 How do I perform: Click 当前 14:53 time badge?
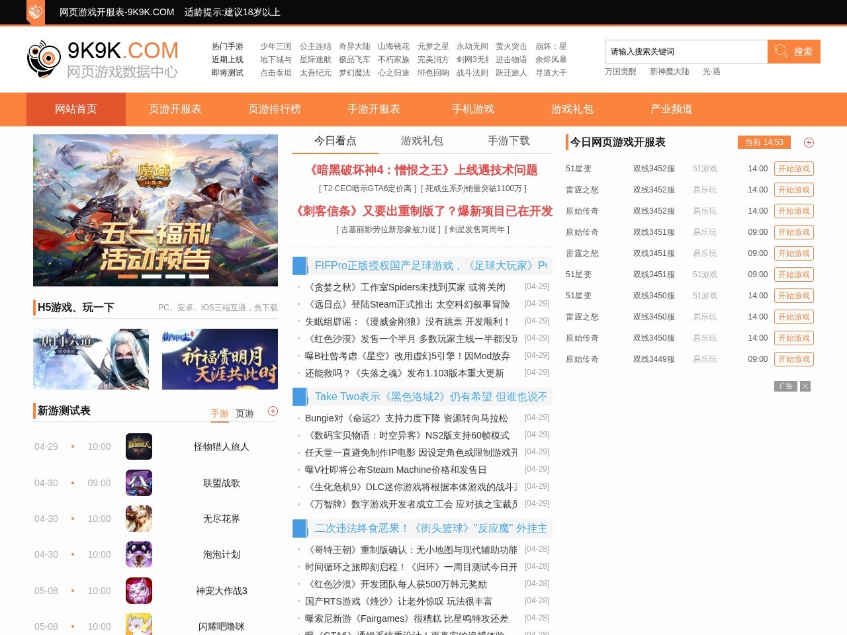point(764,142)
